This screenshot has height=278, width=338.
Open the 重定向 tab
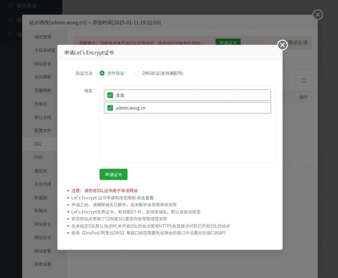[x=41, y=171]
